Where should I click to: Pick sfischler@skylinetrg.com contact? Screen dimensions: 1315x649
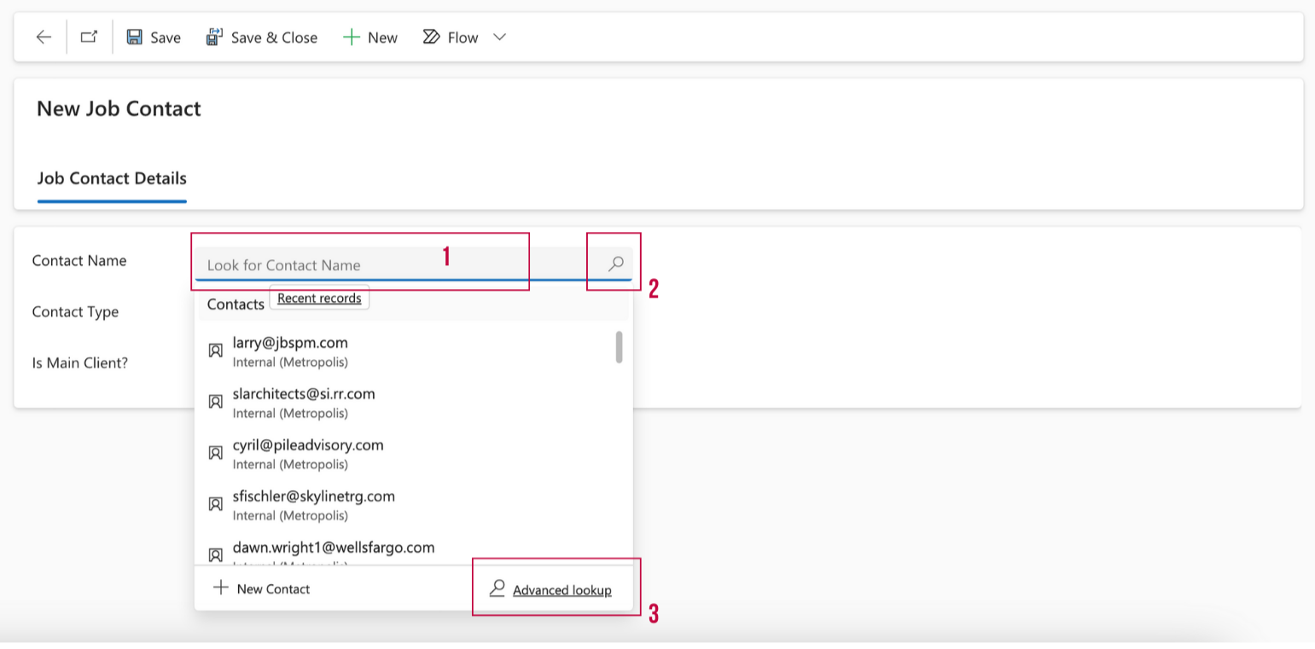pos(313,496)
